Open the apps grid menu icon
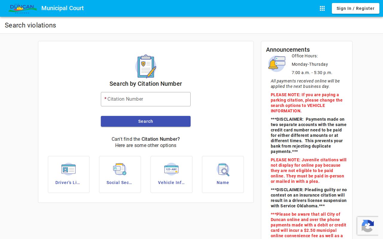The image size is (383, 239). [x=322, y=8]
